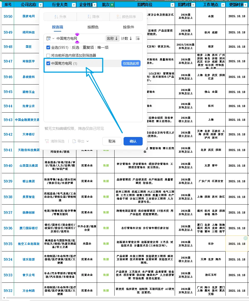Open 招聘对象 column filter dropdown
This screenshot has height=301, width=249.
click(x=193, y=5)
